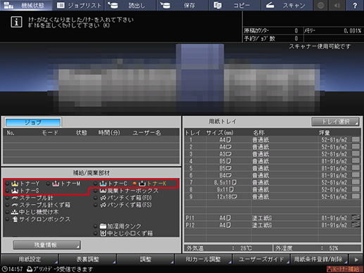The image size is (364, 273).
Task: Click the トレイ選択 button
Action: click(335, 122)
